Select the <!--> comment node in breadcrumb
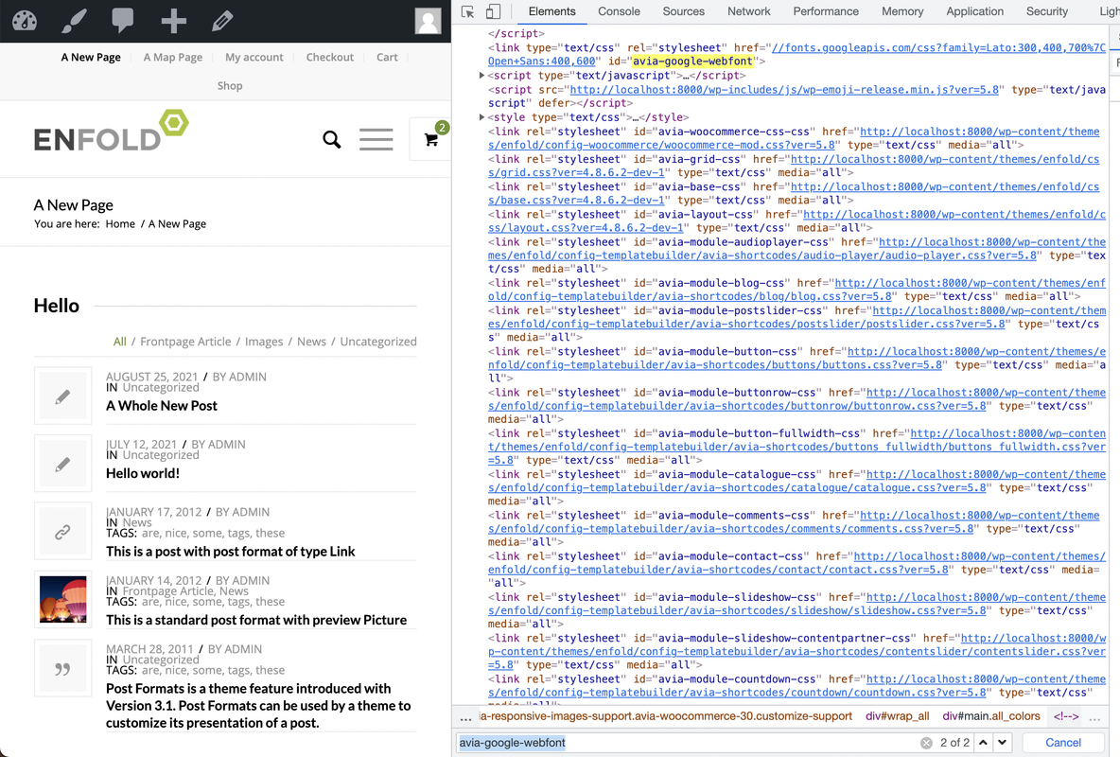 click(x=1066, y=716)
